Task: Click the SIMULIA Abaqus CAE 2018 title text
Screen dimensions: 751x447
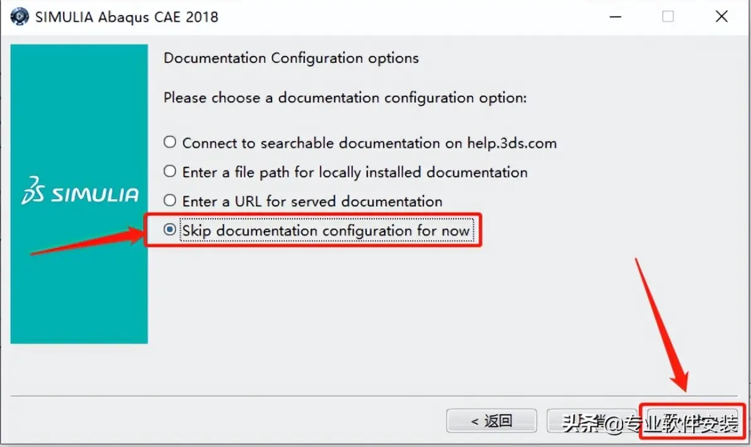Action: coord(127,17)
